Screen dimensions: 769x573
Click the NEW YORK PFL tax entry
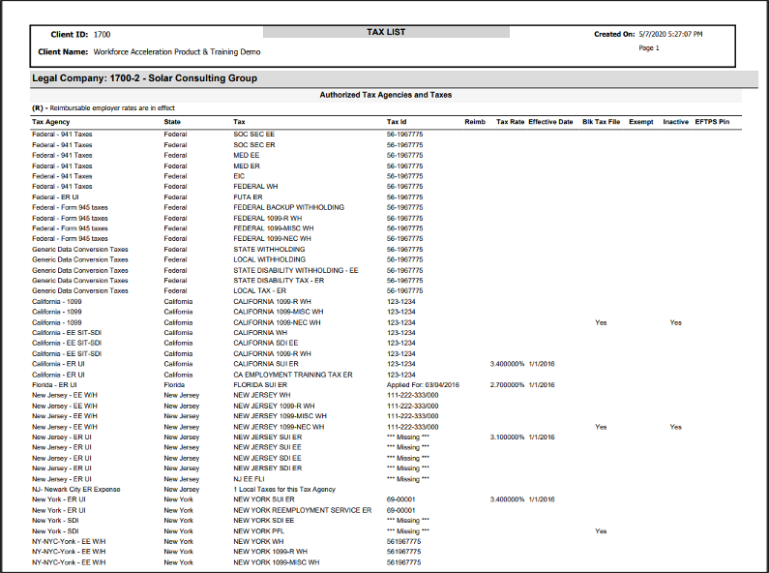pos(261,531)
